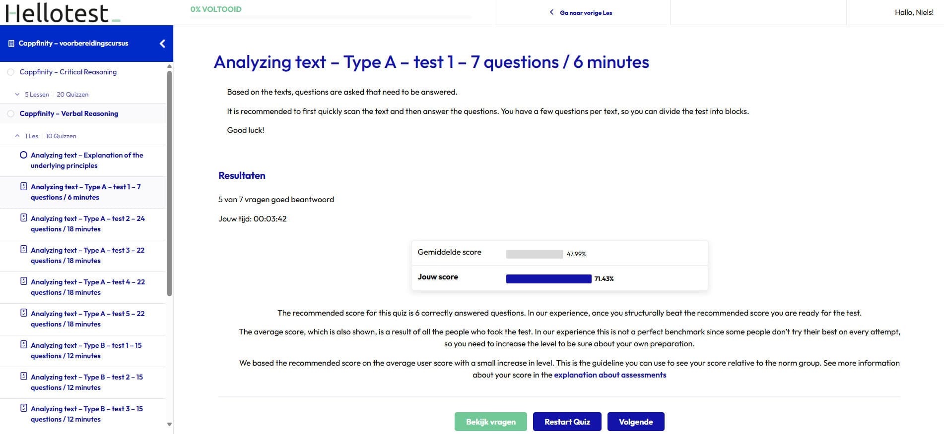This screenshot has width=944, height=434.
Task: Collapse the 1 Les 10 Quizzen section
Action: click(x=18, y=135)
